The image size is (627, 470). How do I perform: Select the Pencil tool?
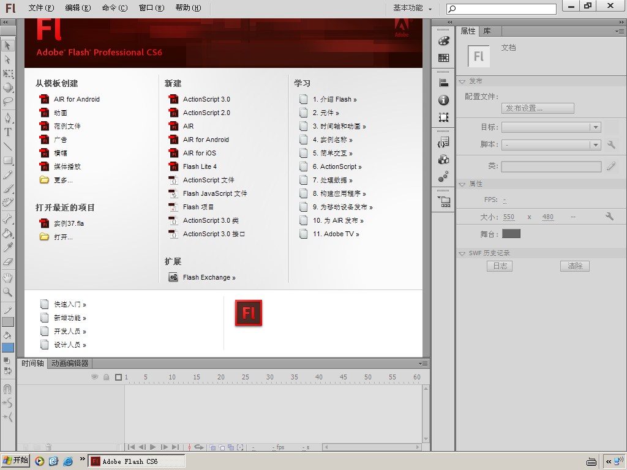7,174
